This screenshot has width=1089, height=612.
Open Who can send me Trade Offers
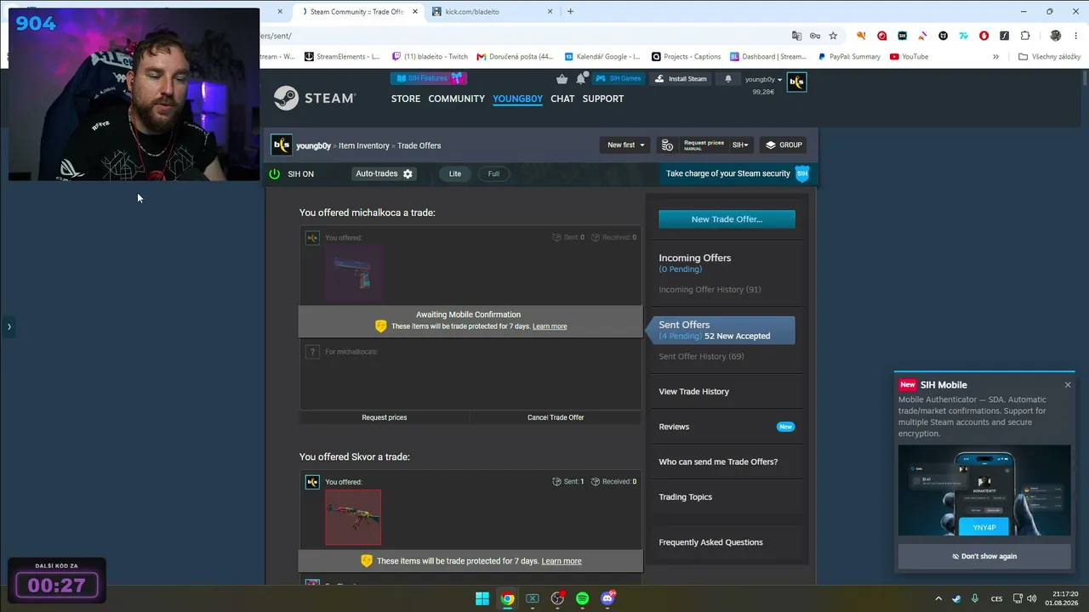[718, 462]
